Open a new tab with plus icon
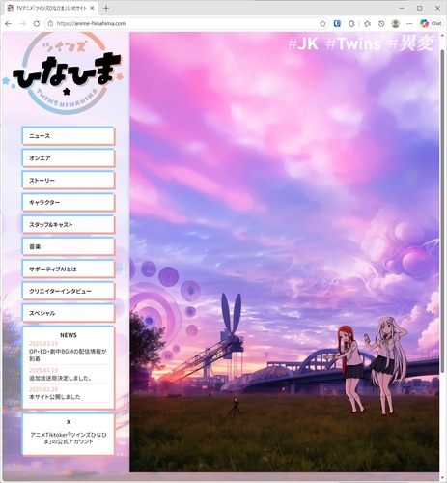 coord(106,9)
